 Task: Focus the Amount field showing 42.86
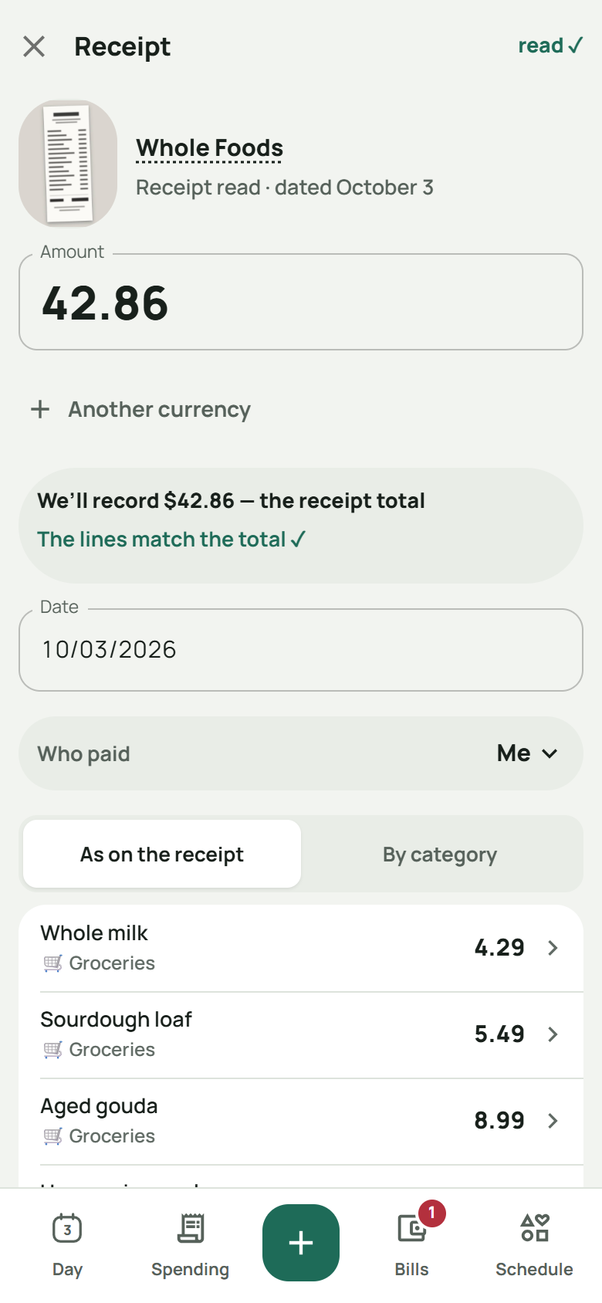301,302
